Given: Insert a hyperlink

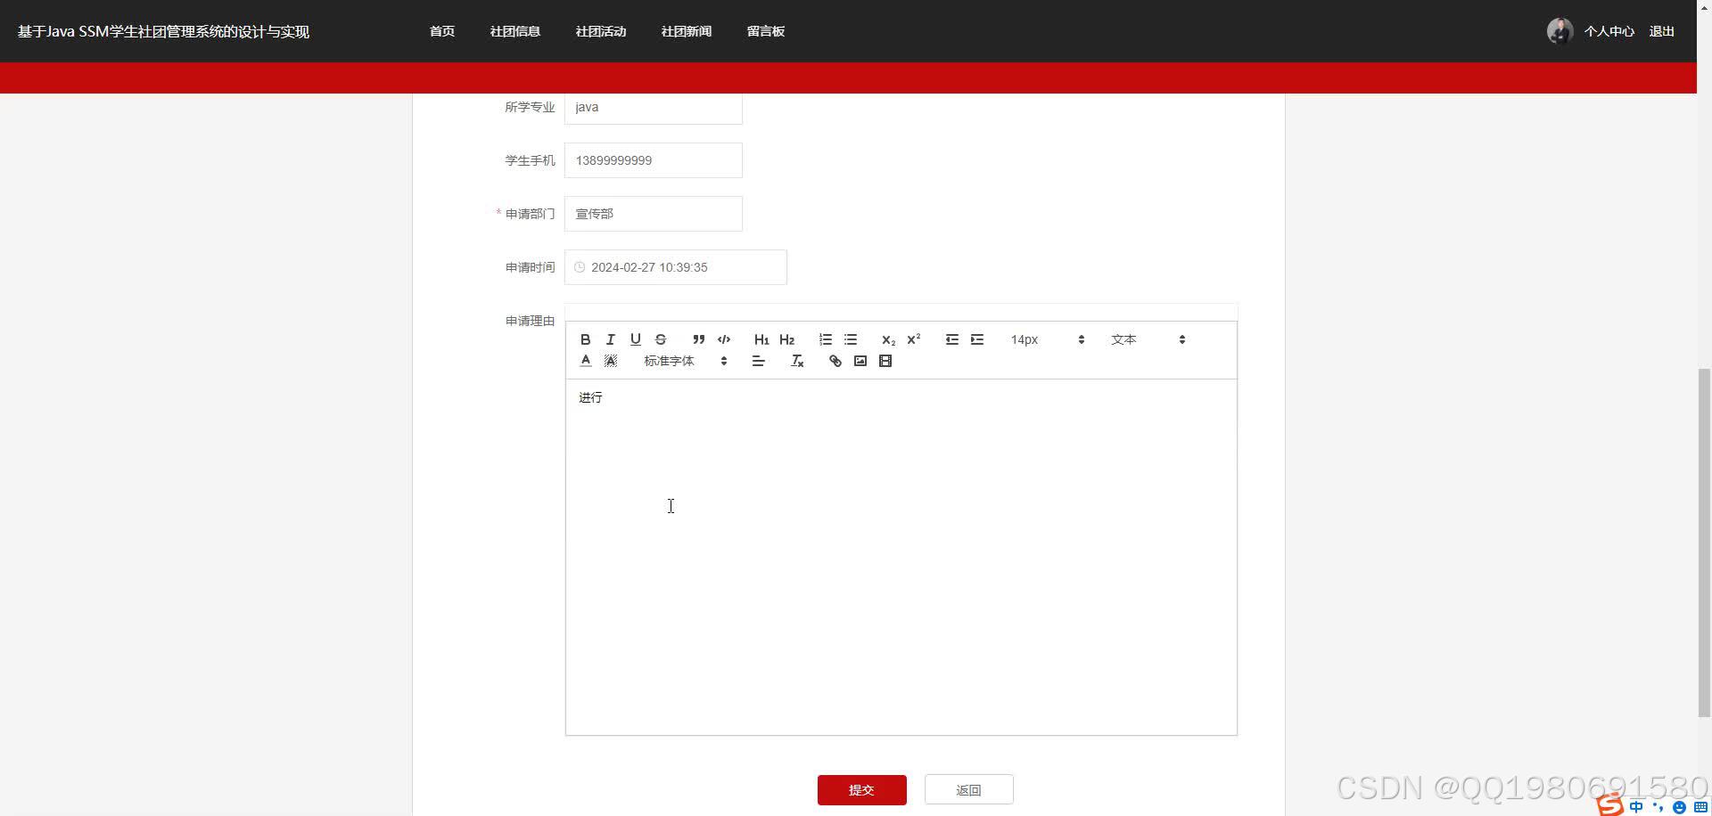Looking at the screenshot, I should coord(835,361).
